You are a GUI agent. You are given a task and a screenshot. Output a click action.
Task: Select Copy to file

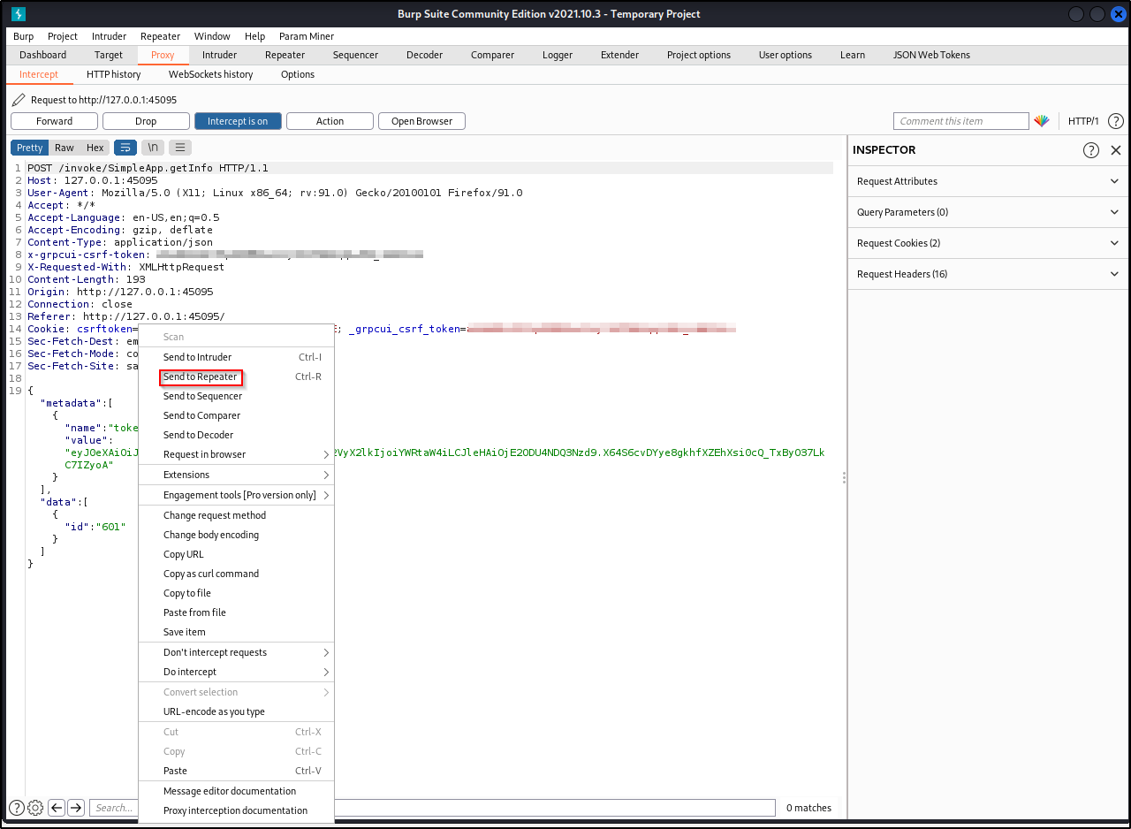coord(236,593)
